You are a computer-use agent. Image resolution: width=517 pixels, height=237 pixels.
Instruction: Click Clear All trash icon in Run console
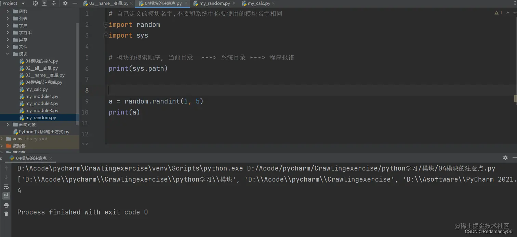(6, 214)
